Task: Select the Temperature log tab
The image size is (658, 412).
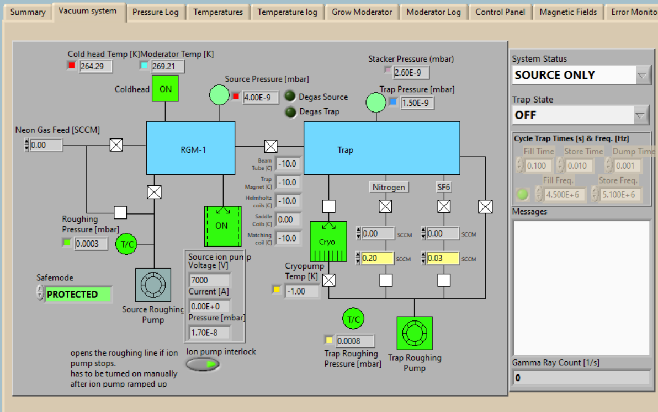Action: tap(287, 12)
